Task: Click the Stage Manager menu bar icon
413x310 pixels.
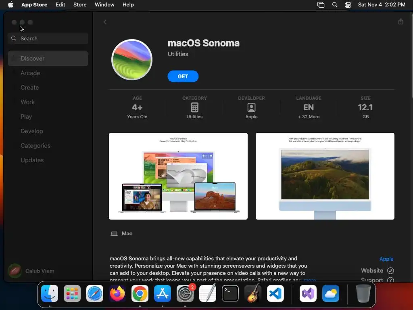Action: (x=321, y=5)
